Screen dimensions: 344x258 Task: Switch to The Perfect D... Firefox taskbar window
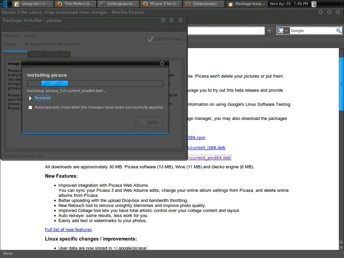pyautogui.click(x=75, y=4)
